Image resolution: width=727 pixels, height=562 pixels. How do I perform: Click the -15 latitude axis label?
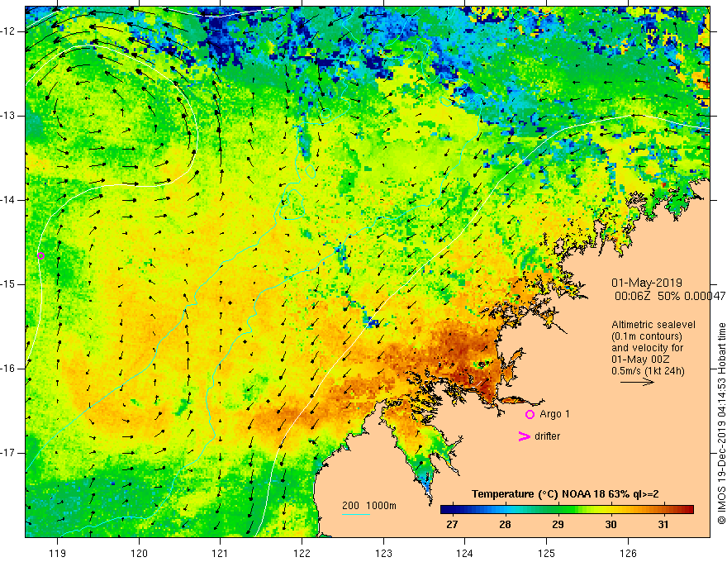(x=8, y=284)
